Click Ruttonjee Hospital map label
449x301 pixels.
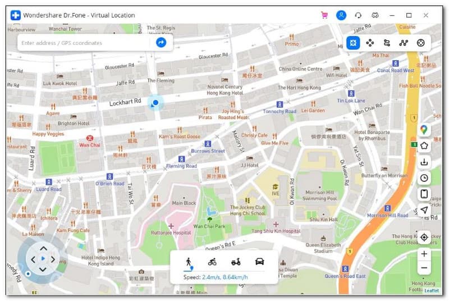171,232
